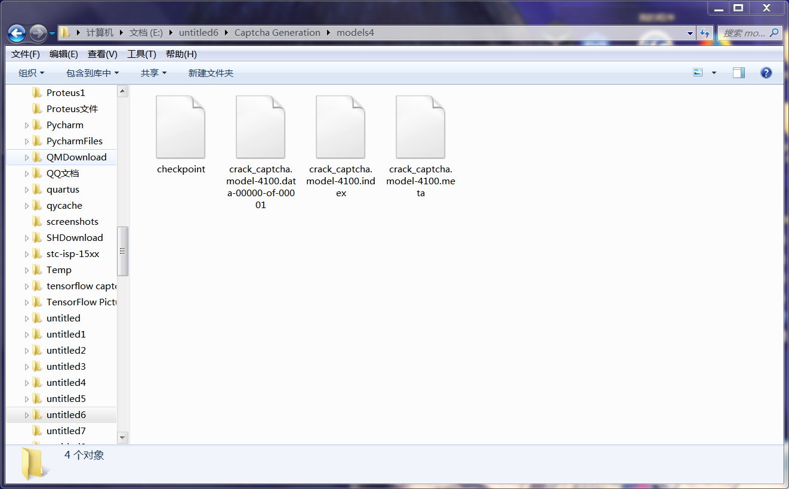Click the 包含到库中 toolbar button

93,73
